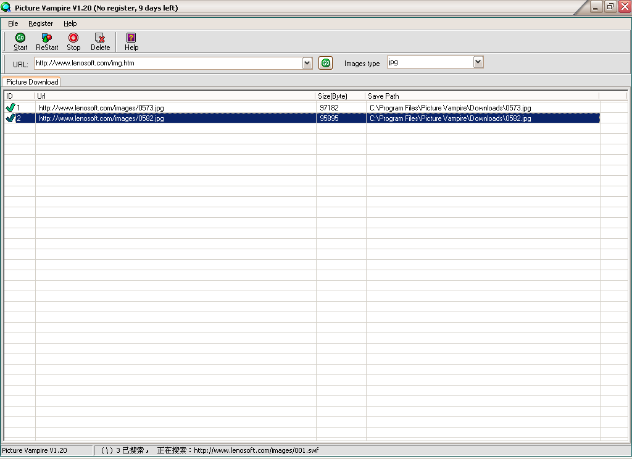The height and width of the screenshot is (459, 632).
Task: Select the 0573.jpg URL row
Action: click(101, 107)
